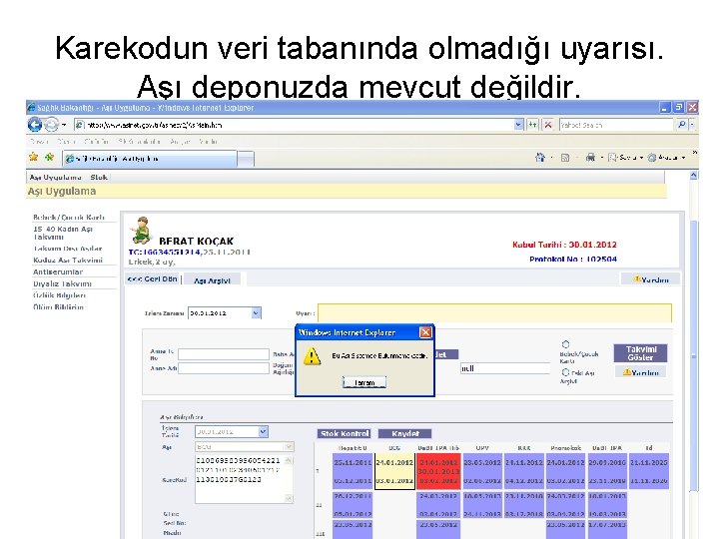Click the Add to Favorites star icon
This screenshot has height=539, width=719.
tap(49, 158)
